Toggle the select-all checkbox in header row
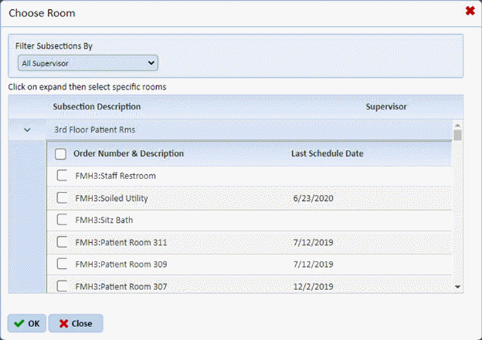The width and height of the screenshot is (482, 340). tap(60, 153)
